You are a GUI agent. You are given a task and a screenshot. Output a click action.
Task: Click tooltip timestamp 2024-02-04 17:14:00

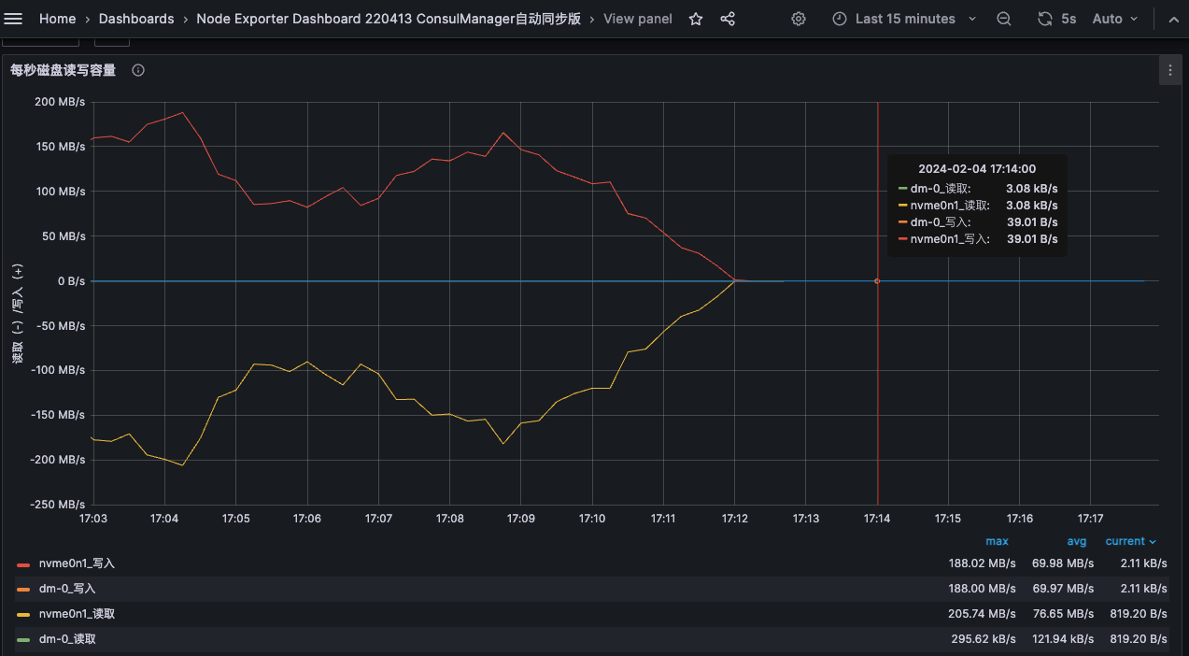coord(977,169)
